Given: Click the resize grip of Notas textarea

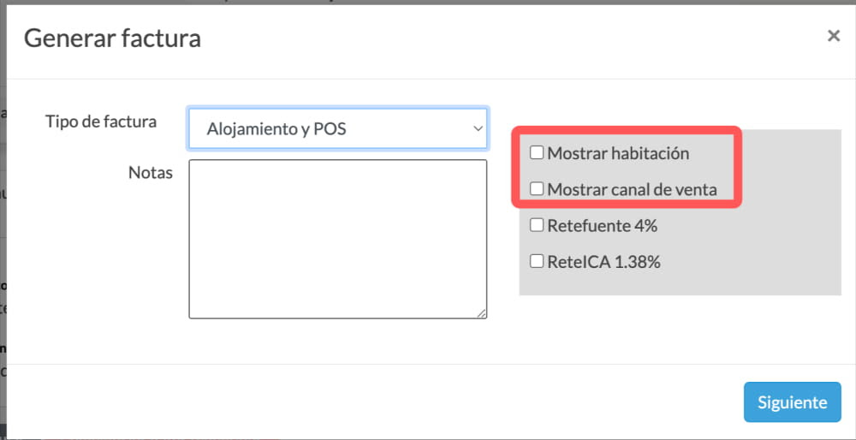Looking at the screenshot, I should coord(481,313).
